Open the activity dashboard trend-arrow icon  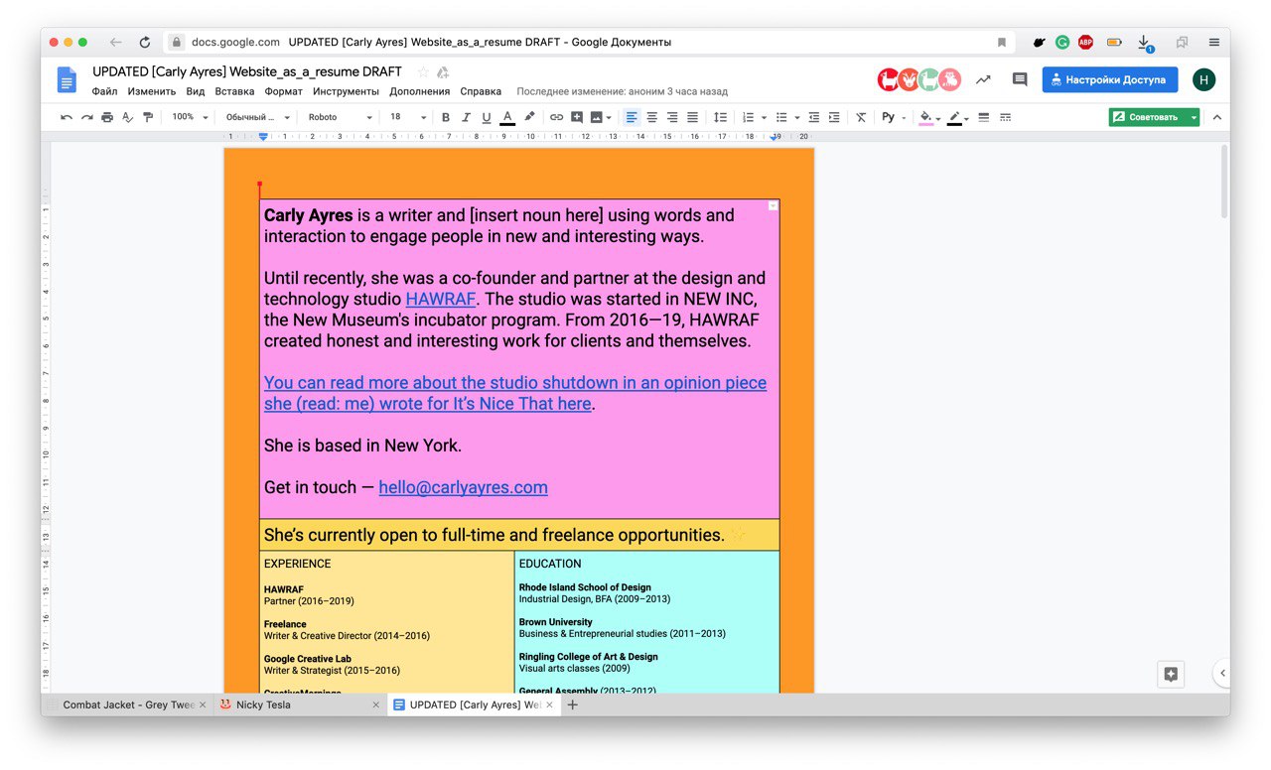pyautogui.click(x=983, y=79)
